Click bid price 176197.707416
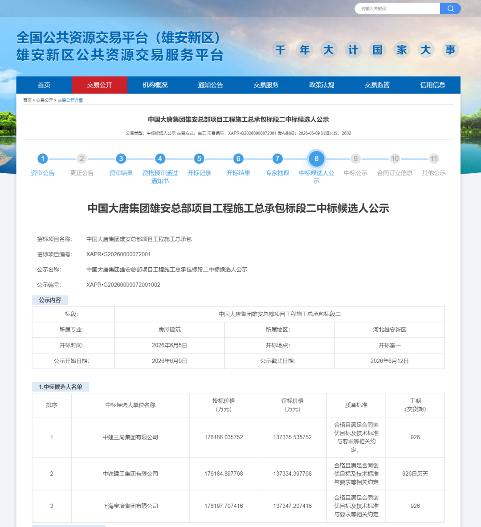The width and height of the screenshot is (481, 527). [x=224, y=506]
